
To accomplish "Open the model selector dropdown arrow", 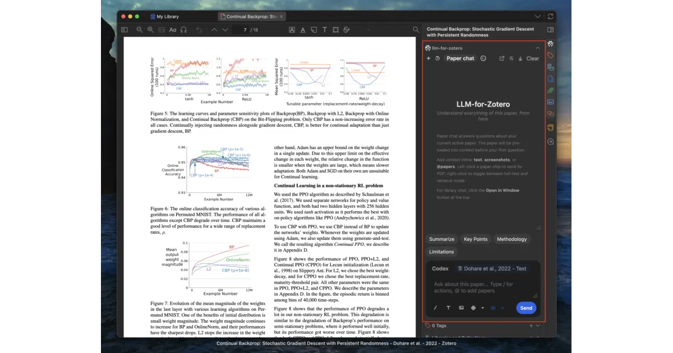I will click(482, 308).
